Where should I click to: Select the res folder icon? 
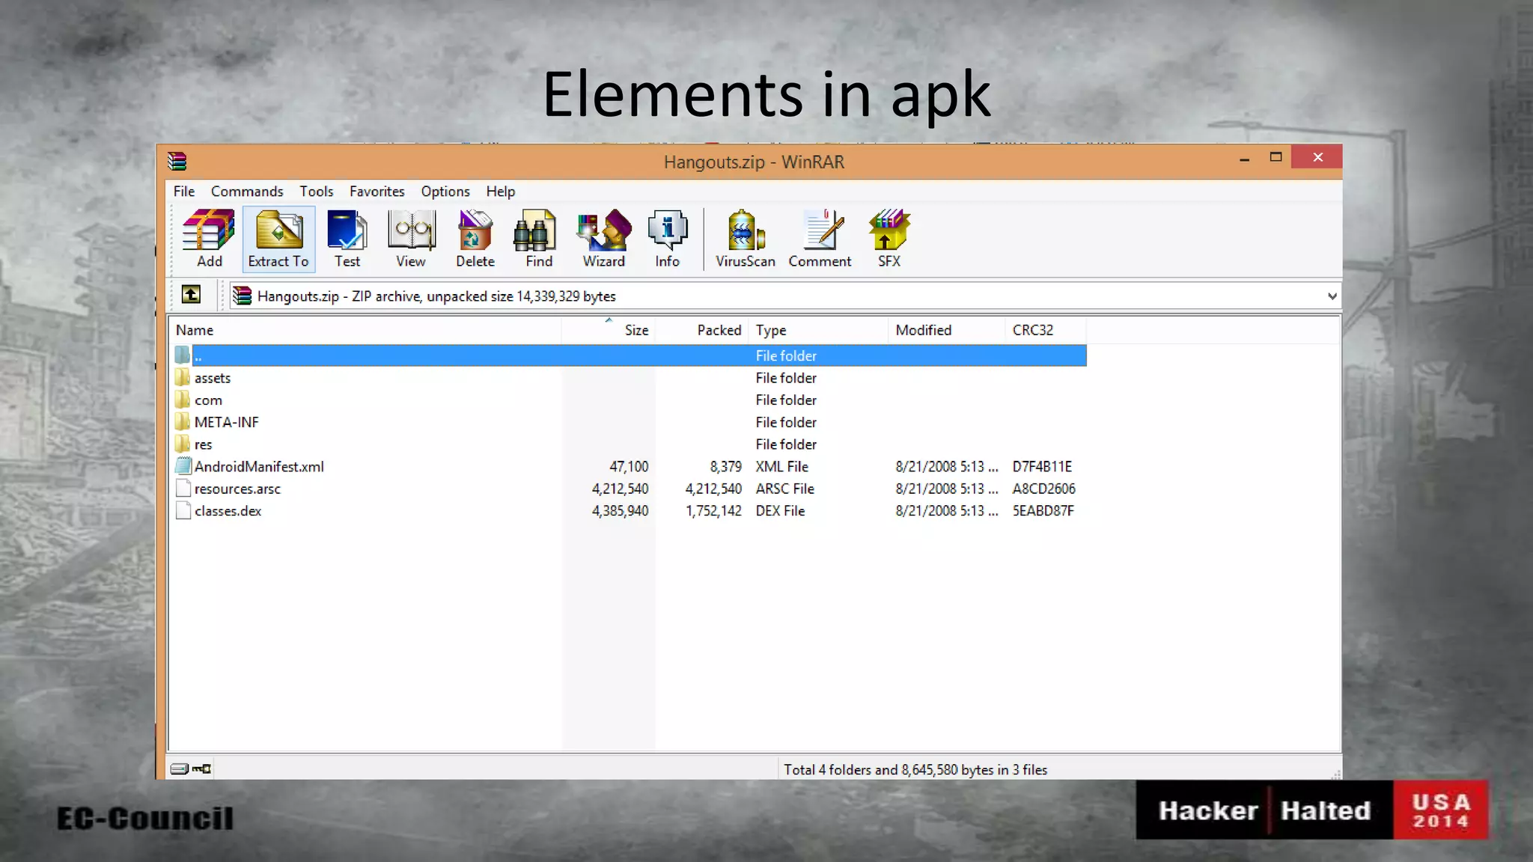pyautogui.click(x=183, y=444)
